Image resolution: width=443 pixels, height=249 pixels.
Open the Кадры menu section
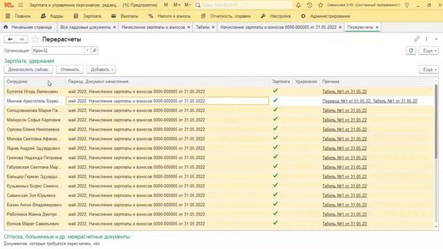tap(52, 16)
